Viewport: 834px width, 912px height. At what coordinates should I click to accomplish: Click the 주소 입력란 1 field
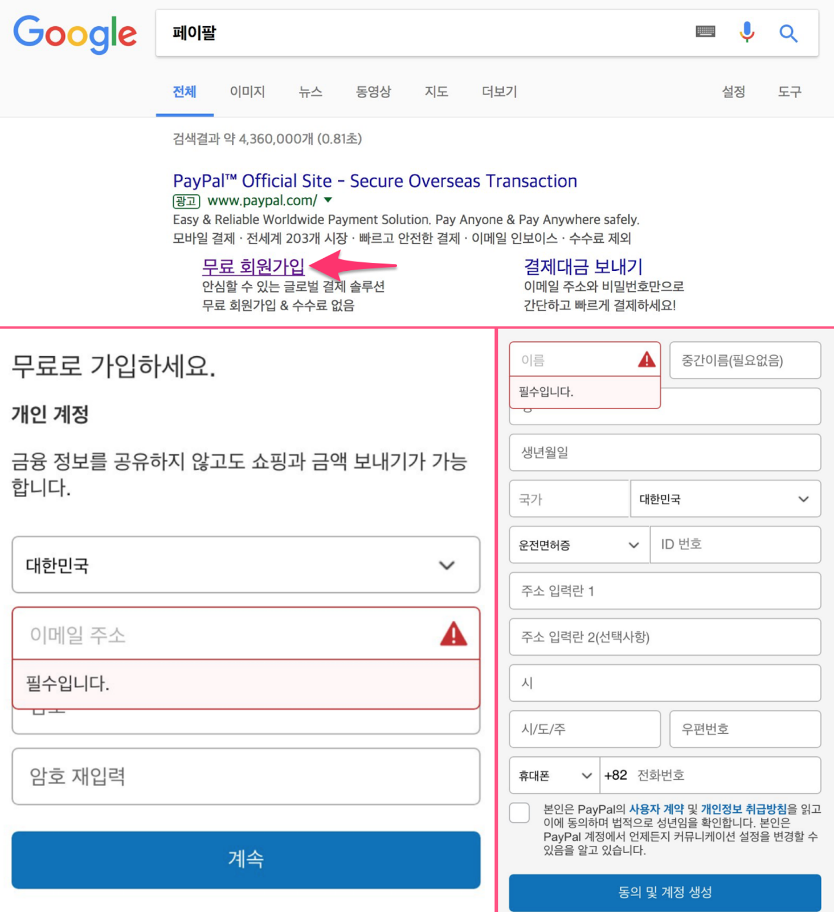(665, 591)
